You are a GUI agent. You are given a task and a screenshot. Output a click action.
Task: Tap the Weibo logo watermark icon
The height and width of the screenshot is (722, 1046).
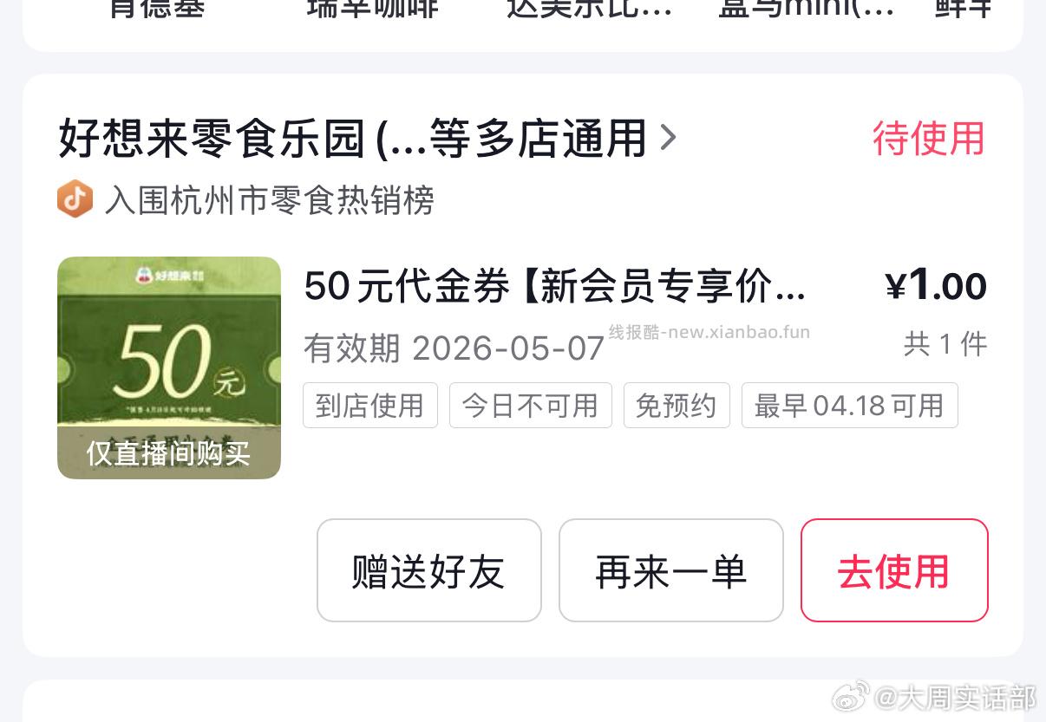pyautogui.click(x=851, y=696)
